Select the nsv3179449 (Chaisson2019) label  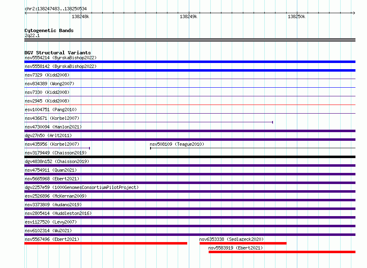pos(56,153)
